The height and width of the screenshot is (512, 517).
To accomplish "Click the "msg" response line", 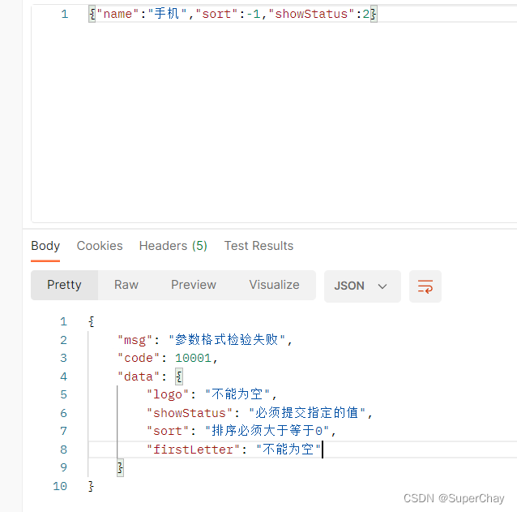I will [x=205, y=340].
